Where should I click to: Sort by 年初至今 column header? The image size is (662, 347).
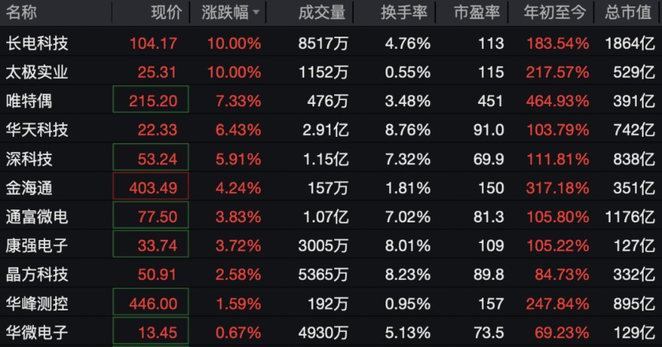[555, 12]
